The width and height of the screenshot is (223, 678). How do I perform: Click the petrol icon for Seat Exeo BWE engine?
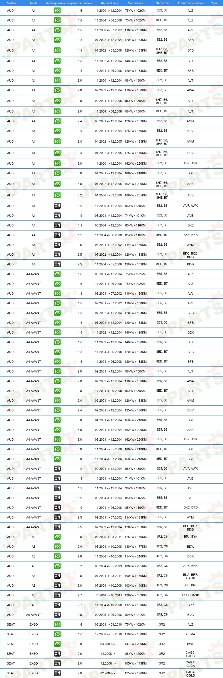click(x=57, y=644)
